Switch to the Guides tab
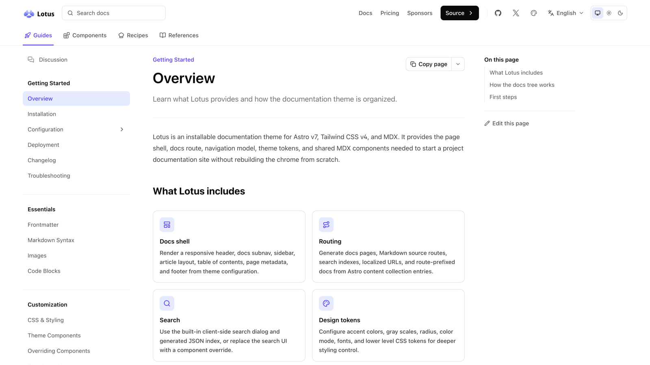 tap(38, 35)
